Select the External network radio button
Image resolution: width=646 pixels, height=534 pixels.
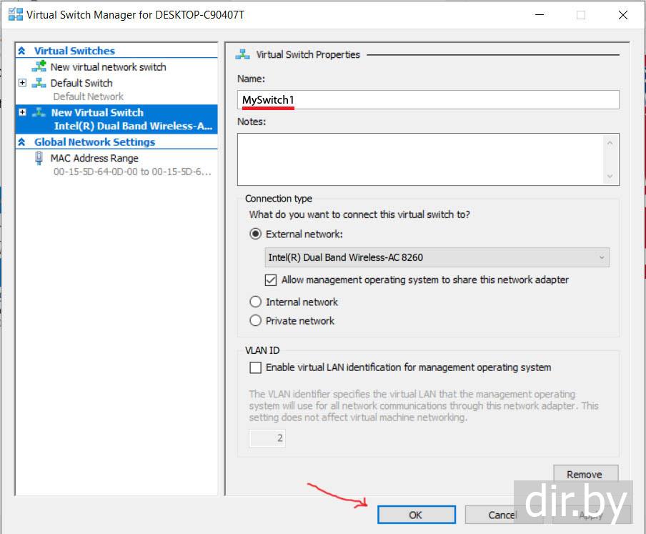(255, 234)
